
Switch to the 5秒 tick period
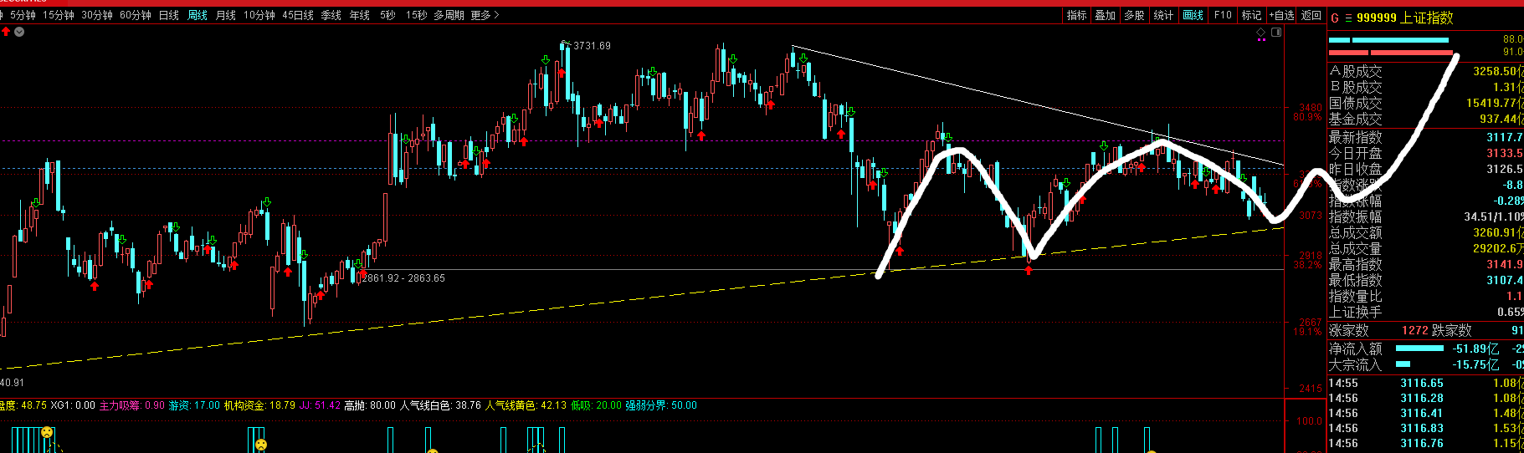(387, 15)
